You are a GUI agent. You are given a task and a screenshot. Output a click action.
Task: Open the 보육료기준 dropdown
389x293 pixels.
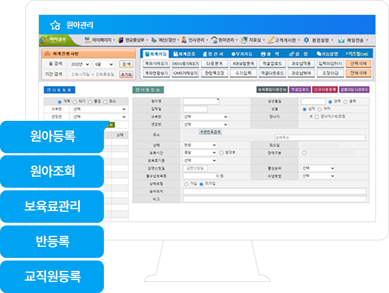tap(200, 160)
